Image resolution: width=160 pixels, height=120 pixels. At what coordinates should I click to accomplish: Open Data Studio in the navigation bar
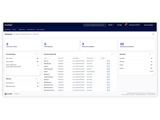coord(22,30)
